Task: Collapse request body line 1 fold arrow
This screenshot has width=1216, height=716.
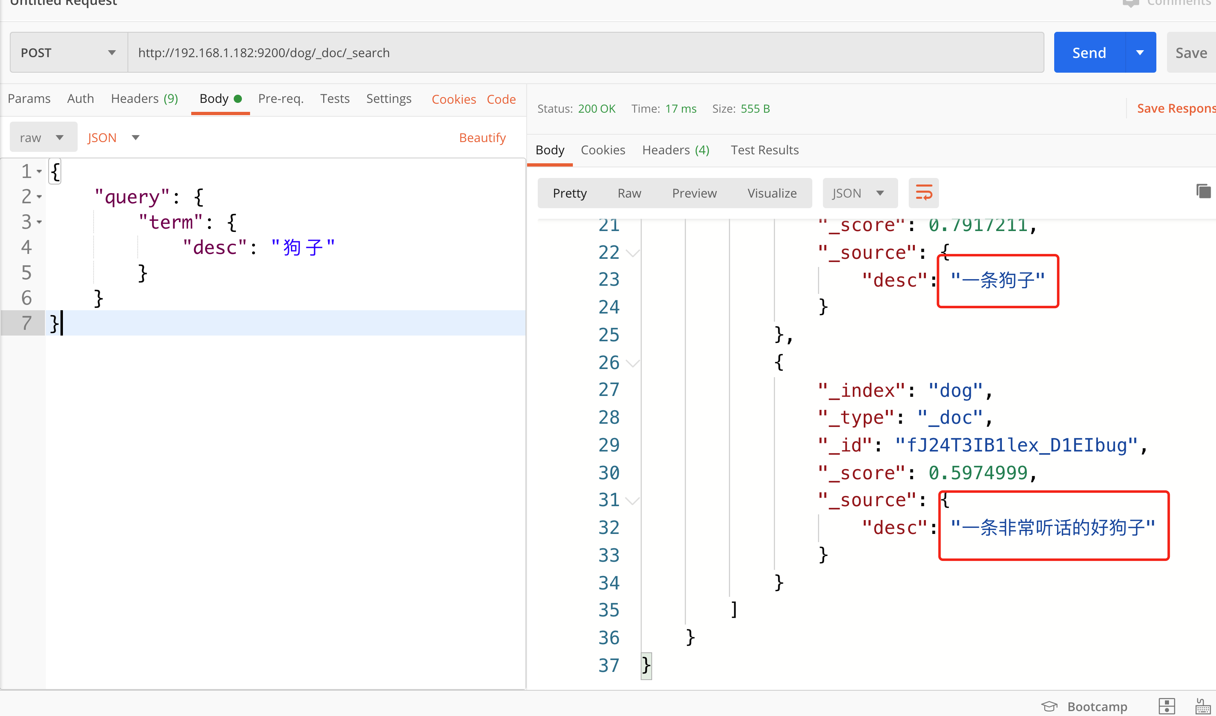Action: [39, 171]
